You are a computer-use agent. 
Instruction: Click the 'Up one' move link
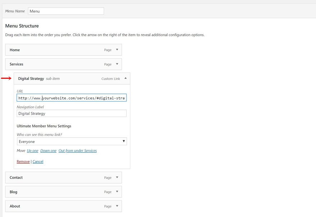click(x=32, y=150)
